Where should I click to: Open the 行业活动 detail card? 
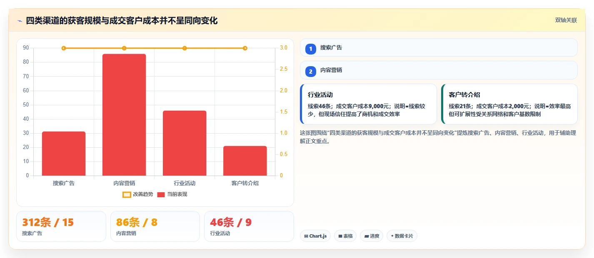coord(368,104)
